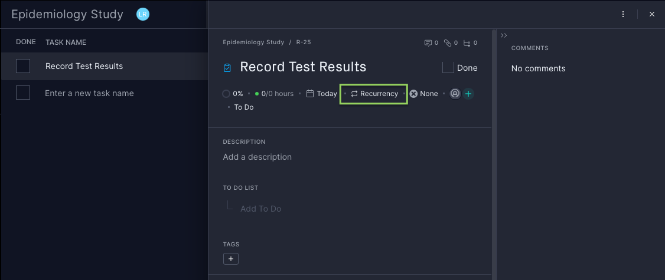
Task: Tick the checkbox beside the new task row
Action: [x=23, y=93]
